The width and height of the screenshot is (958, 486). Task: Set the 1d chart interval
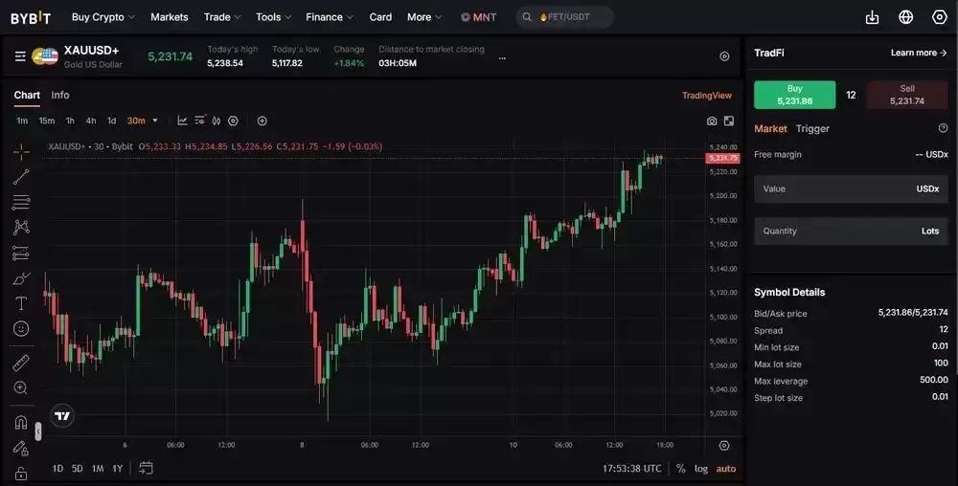coord(111,121)
